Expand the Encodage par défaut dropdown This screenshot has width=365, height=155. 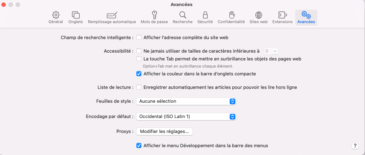[x=186, y=116]
